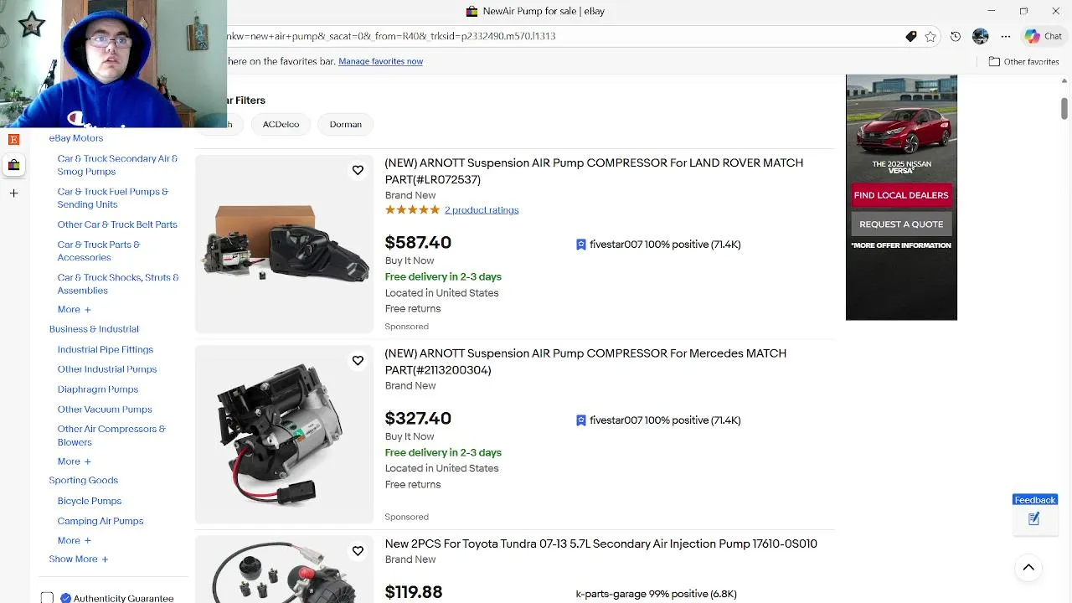Switch to the Etsy vertical tab
This screenshot has height=603, width=1072.
13,139
